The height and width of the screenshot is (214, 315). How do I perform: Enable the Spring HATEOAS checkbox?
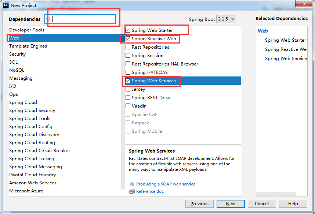click(x=128, y=72)
